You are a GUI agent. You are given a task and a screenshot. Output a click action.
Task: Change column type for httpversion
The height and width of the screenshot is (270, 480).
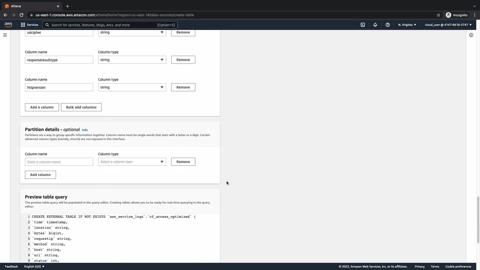click(132, 87)
